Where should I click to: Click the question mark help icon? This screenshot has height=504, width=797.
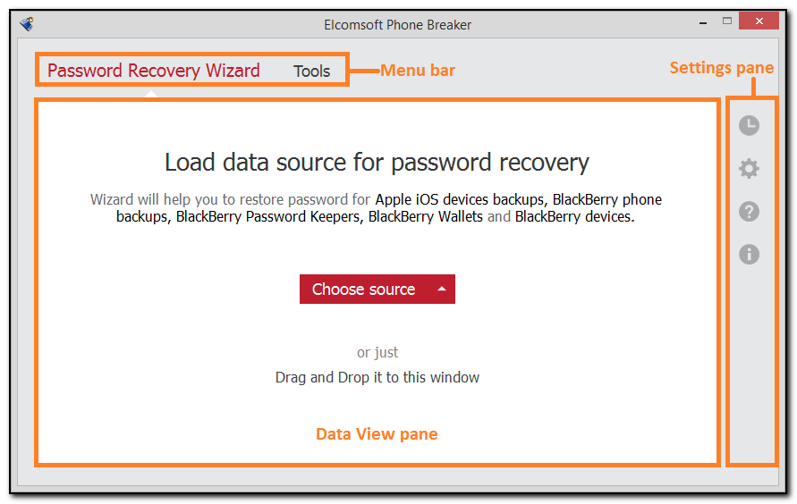[749, 212]
